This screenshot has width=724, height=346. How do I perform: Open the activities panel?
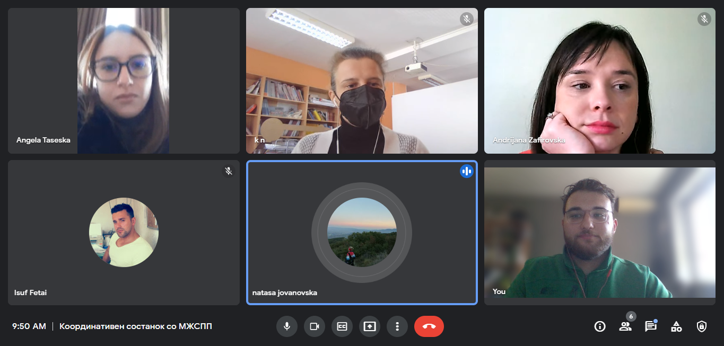pos(676,326)
